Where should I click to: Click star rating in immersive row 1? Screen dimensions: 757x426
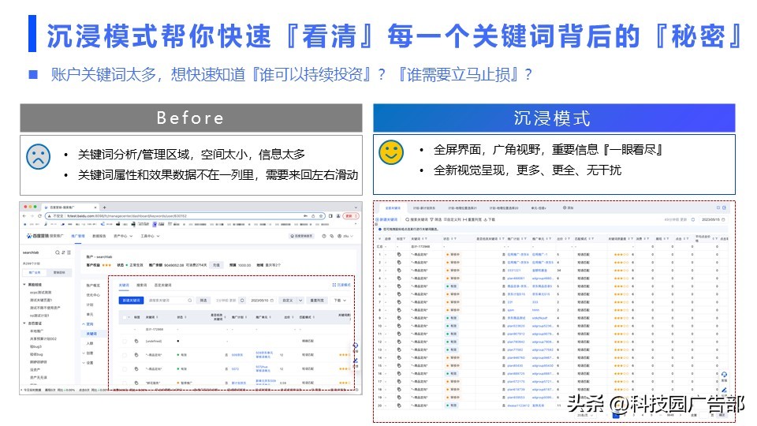(x=621, y=254)
